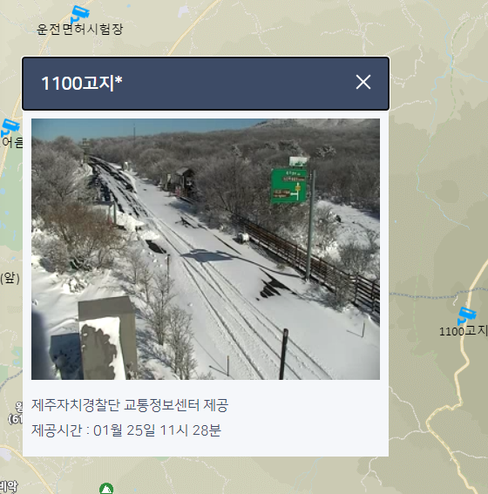Open the snowy road CCTV image
The height and width of the screenshot is (494, 488).
pos(206,249)
